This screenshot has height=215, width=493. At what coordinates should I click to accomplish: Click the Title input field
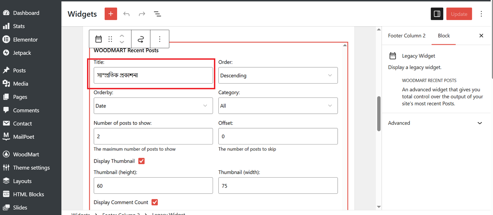click(x=153, y=76)
